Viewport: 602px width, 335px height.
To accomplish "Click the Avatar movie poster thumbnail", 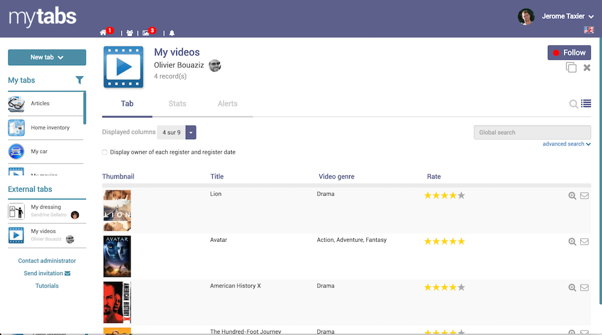I will click(117, 256).
